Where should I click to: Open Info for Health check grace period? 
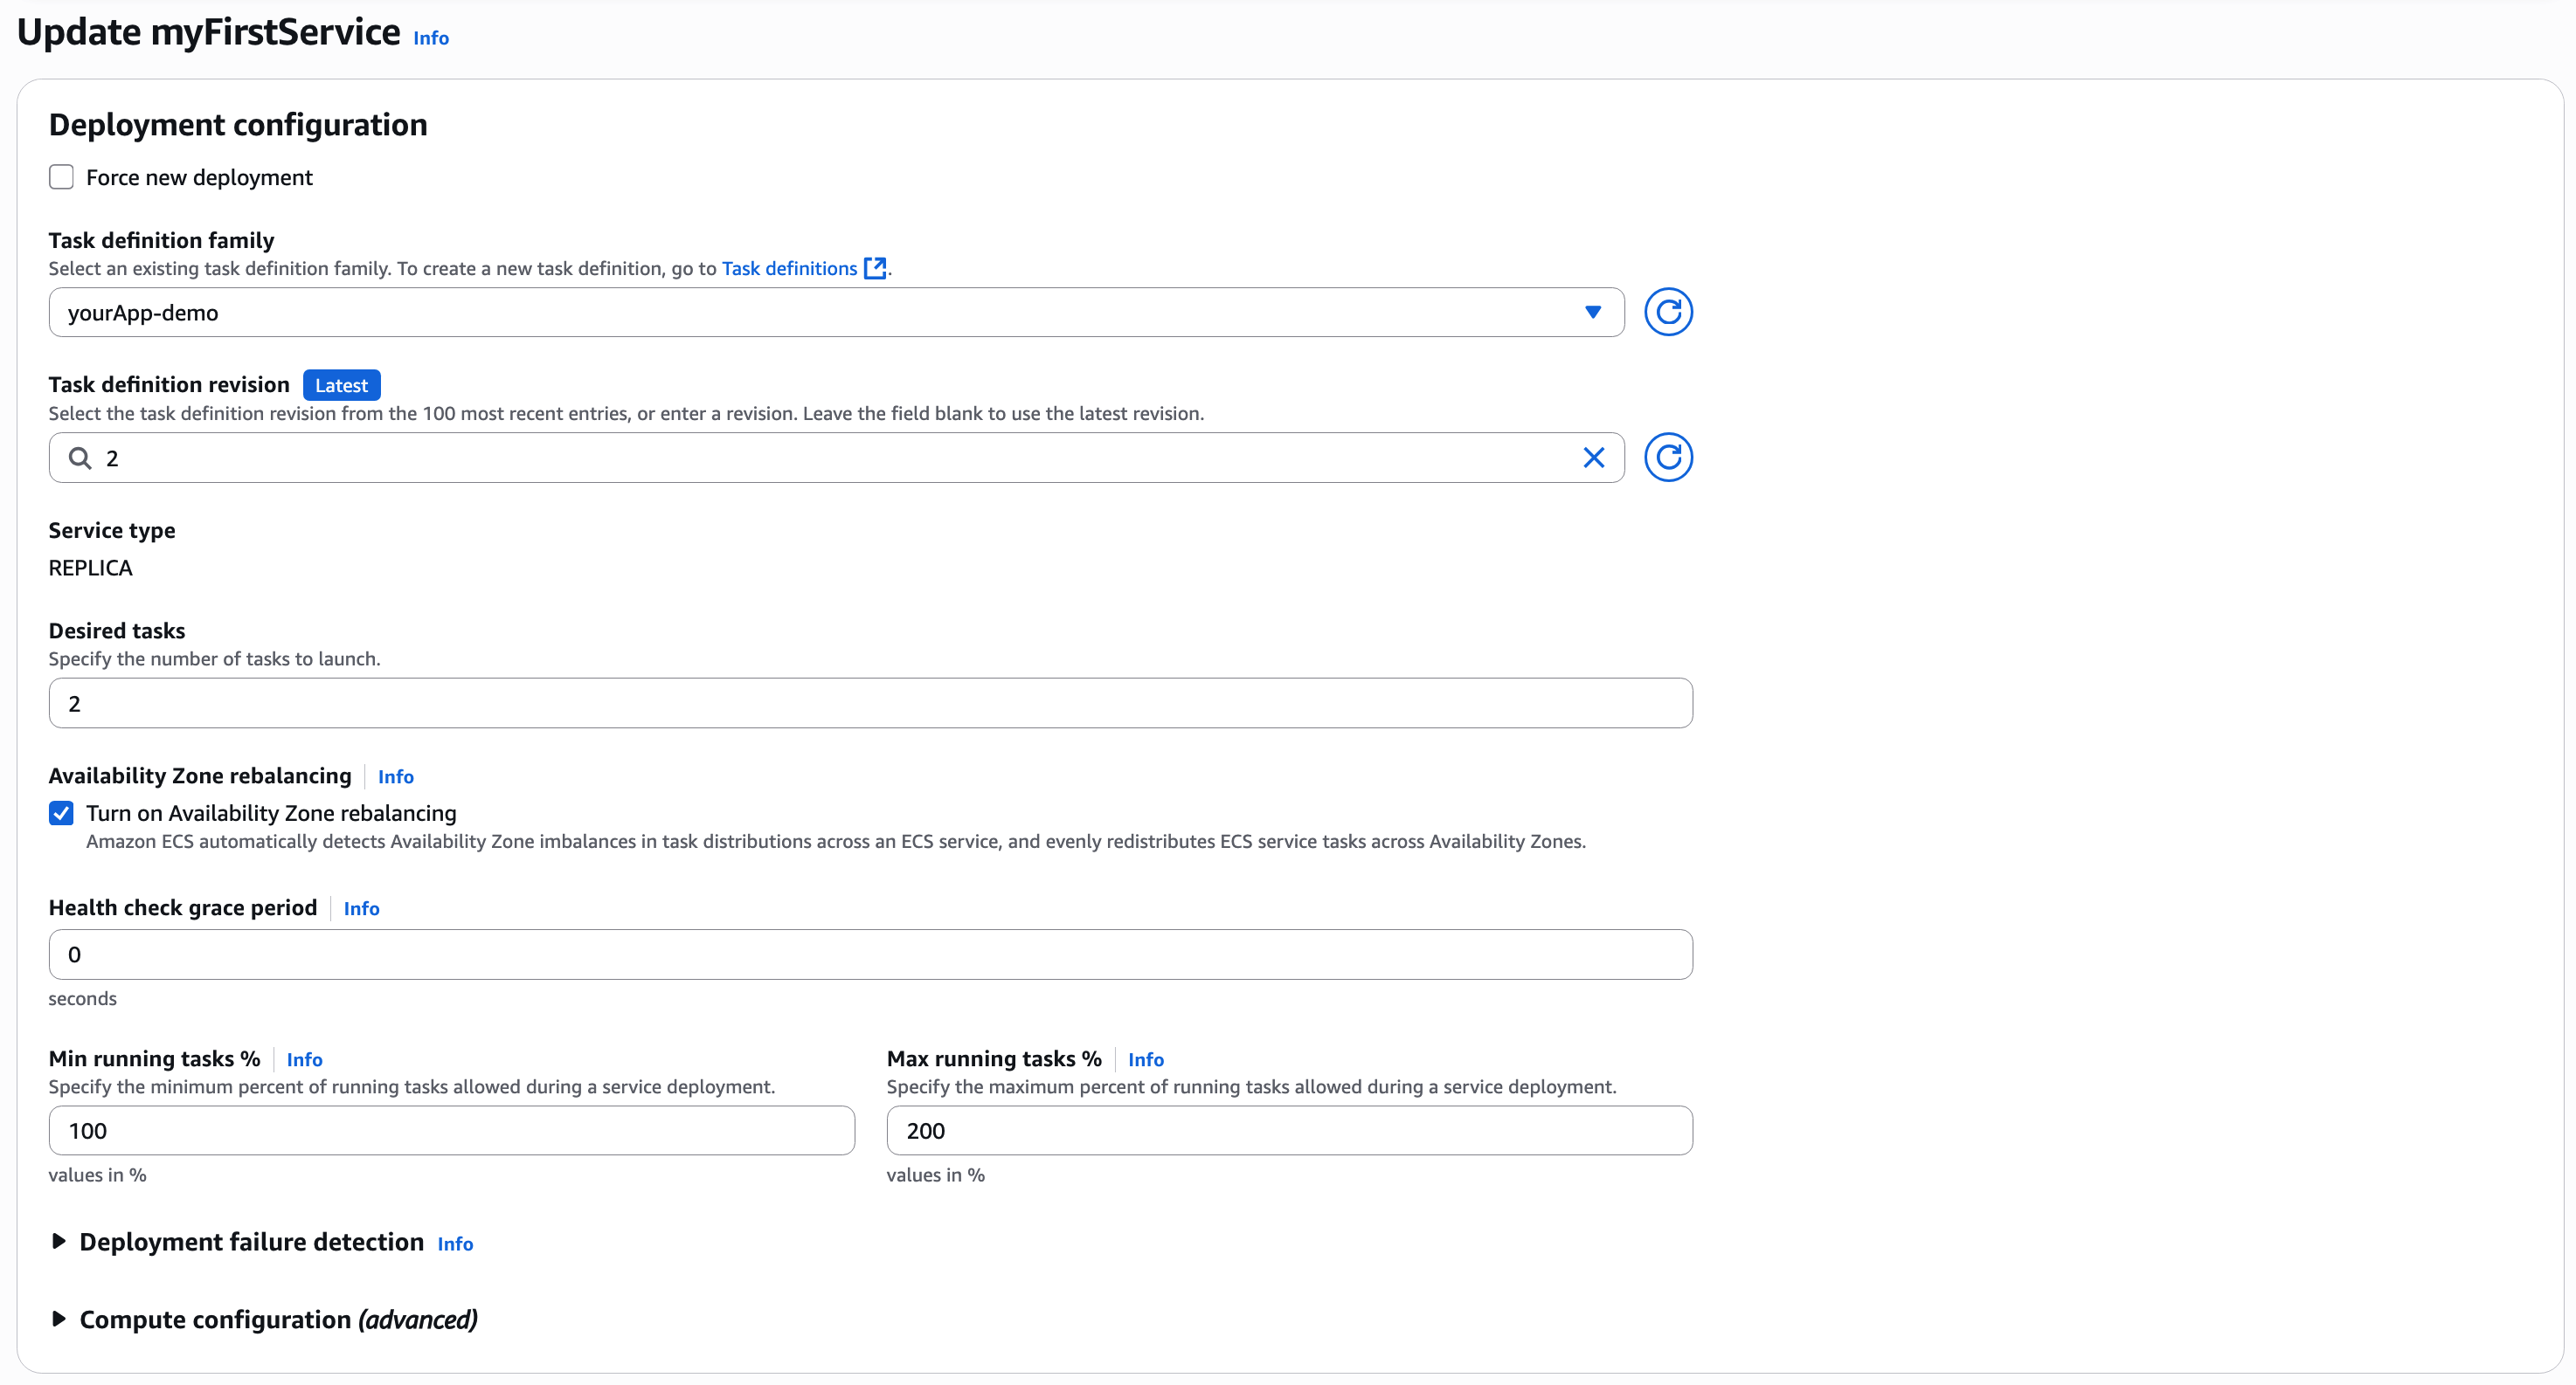(361, 908)
